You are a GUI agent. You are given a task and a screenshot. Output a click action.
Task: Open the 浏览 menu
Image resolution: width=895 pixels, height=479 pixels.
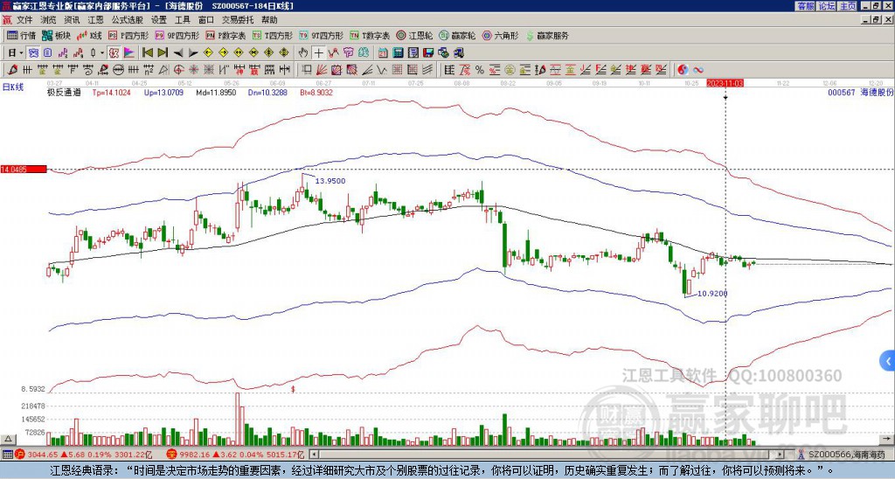pyautogui.click(x=49, y=20)
